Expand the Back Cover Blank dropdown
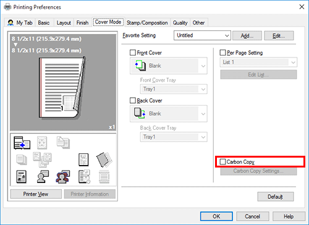 [x=169, y=114]
